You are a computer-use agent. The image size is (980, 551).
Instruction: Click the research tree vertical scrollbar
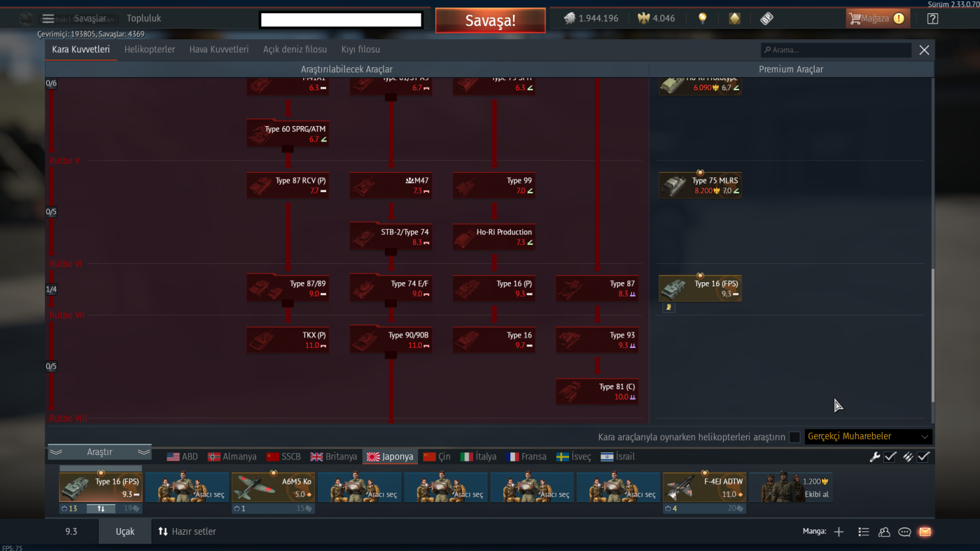(x=932, y=336)
